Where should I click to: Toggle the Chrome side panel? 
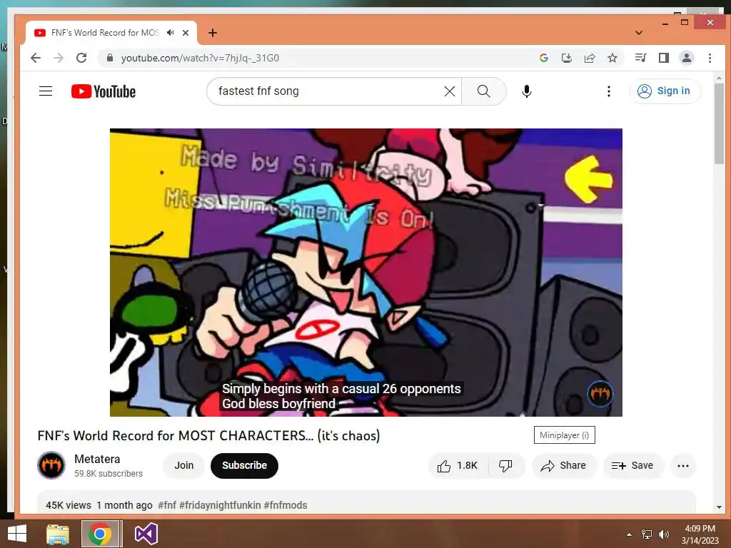click(664, 58)
